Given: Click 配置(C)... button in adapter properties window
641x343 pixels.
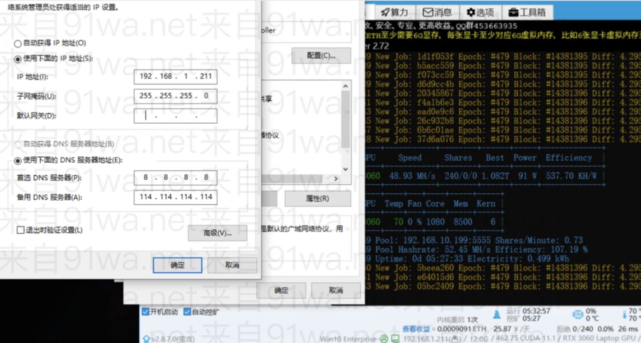Looking at the screenshot, I should pyautogui.click(x=321, y=56).
